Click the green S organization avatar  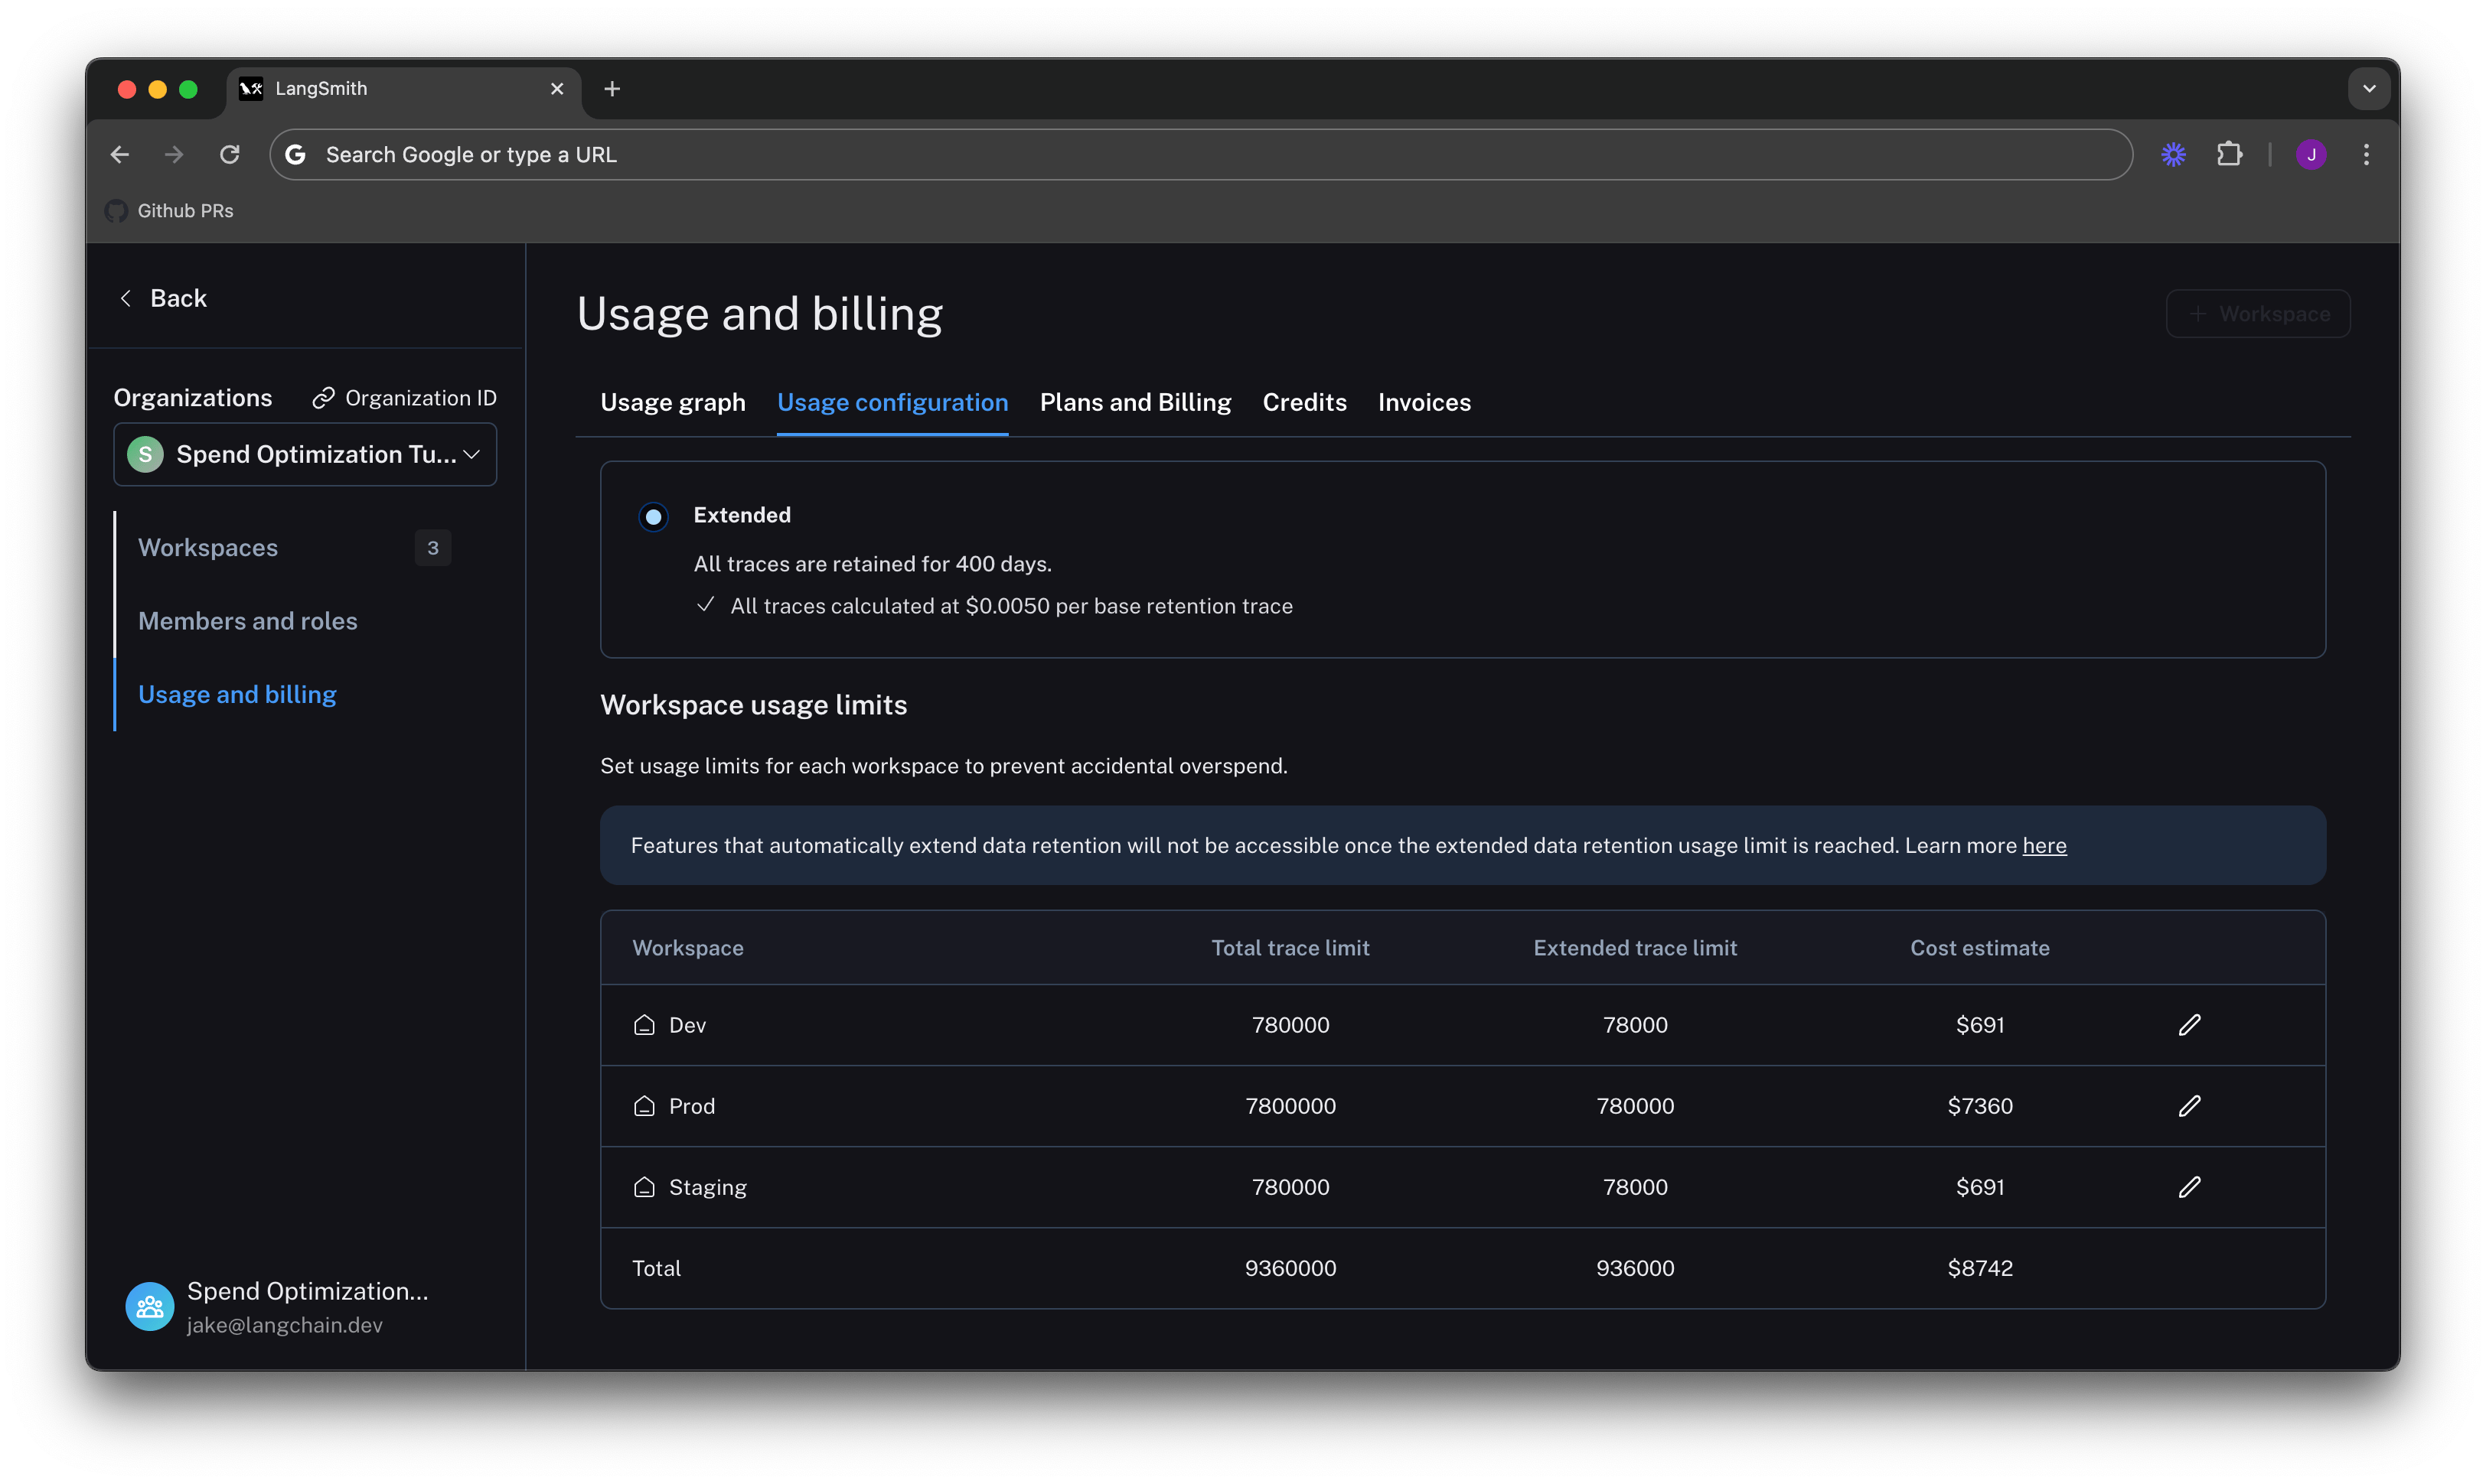[146, 454]
